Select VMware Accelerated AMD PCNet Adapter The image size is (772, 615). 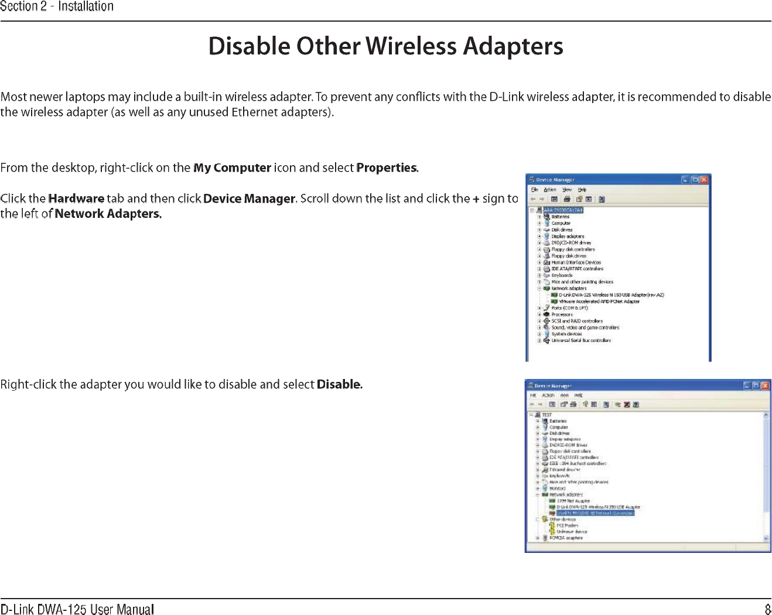pyautogui.click(x=599, y=302)
